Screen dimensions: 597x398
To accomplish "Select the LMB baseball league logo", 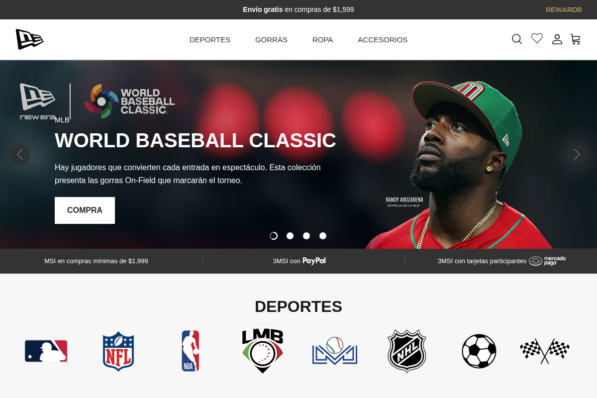I will point(262,351).
